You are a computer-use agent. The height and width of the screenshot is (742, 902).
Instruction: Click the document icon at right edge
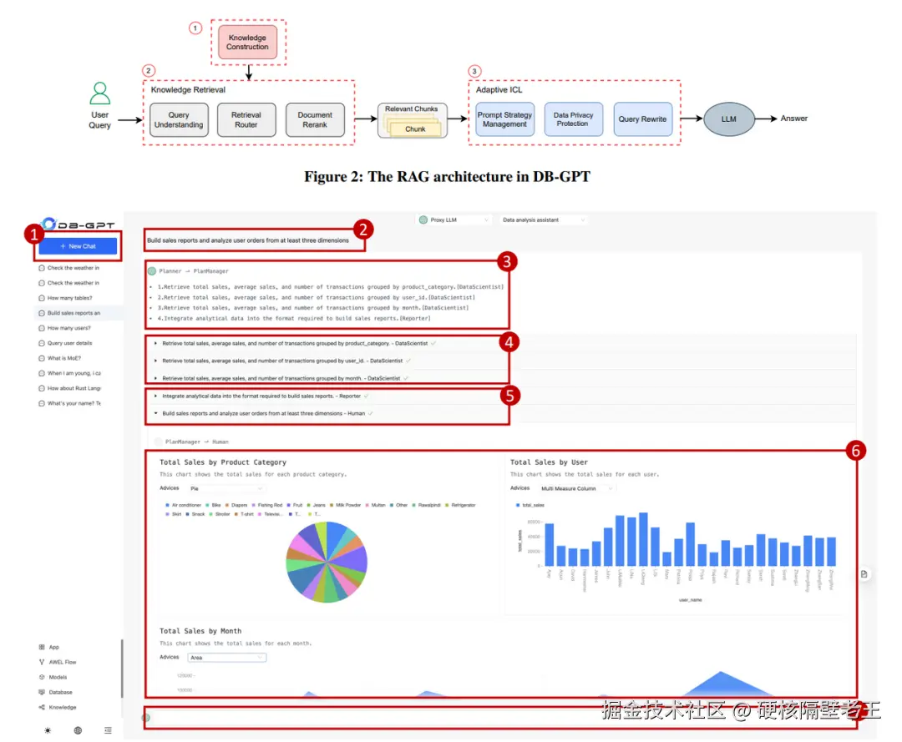pos(864,574)
